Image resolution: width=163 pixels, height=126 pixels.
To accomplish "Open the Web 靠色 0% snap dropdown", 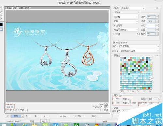I will pos(153,34).
